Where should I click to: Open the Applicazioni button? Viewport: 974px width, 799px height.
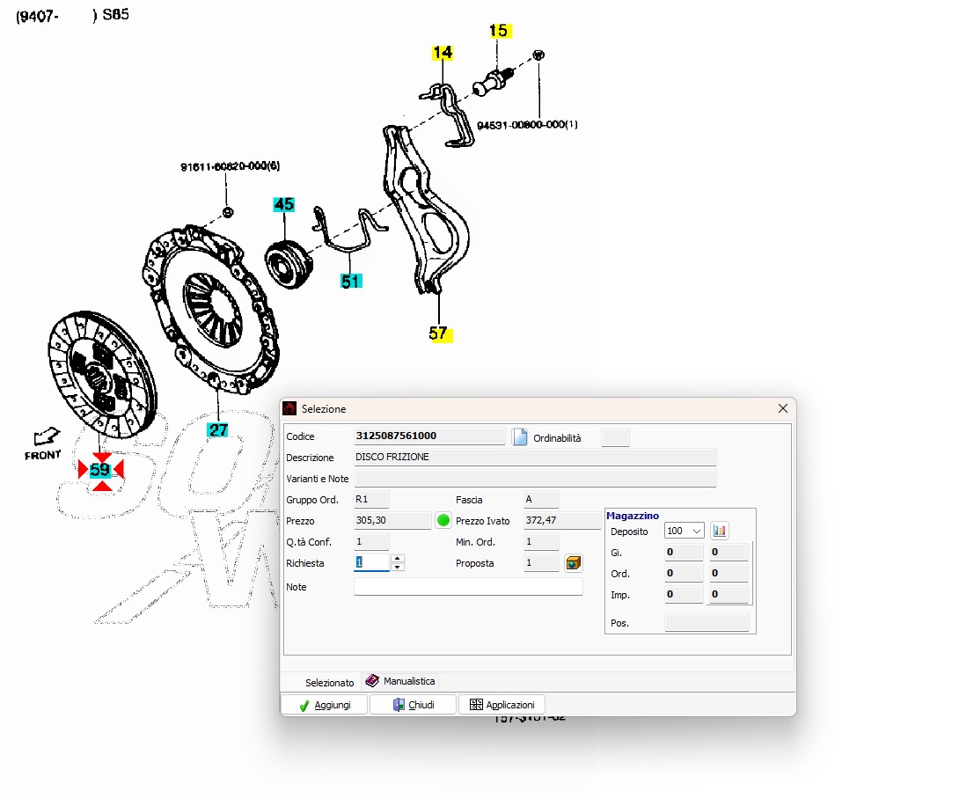[502, 705]
